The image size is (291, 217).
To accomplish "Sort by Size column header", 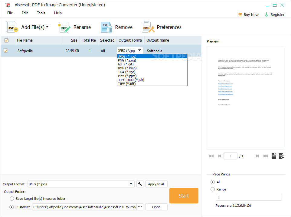I will pos(70,40).
